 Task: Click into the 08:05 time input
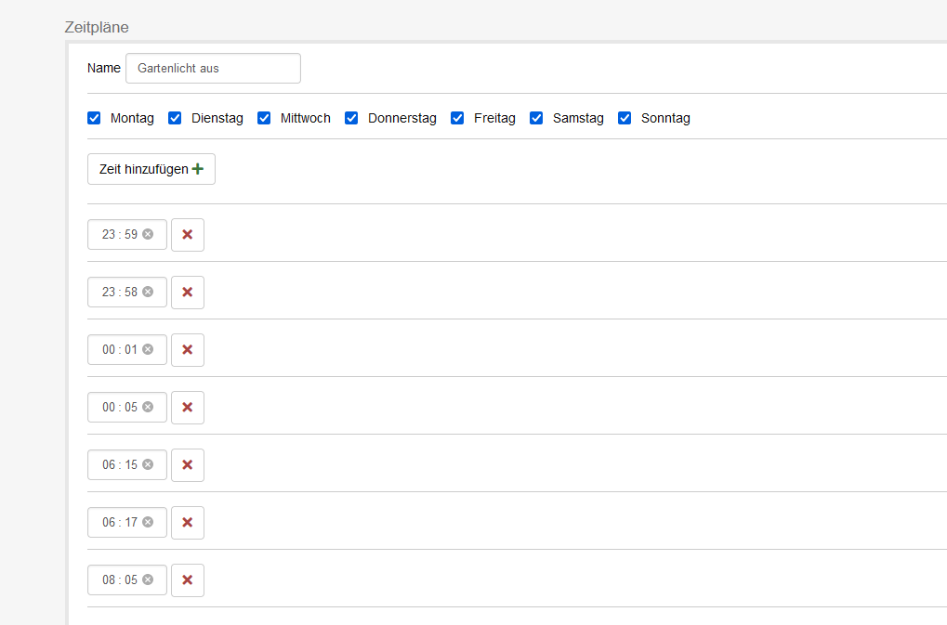click(x=119, y=580)
